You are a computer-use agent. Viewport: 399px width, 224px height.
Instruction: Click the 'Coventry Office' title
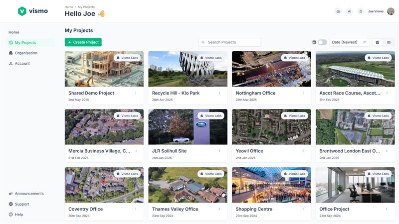(85, 209)
